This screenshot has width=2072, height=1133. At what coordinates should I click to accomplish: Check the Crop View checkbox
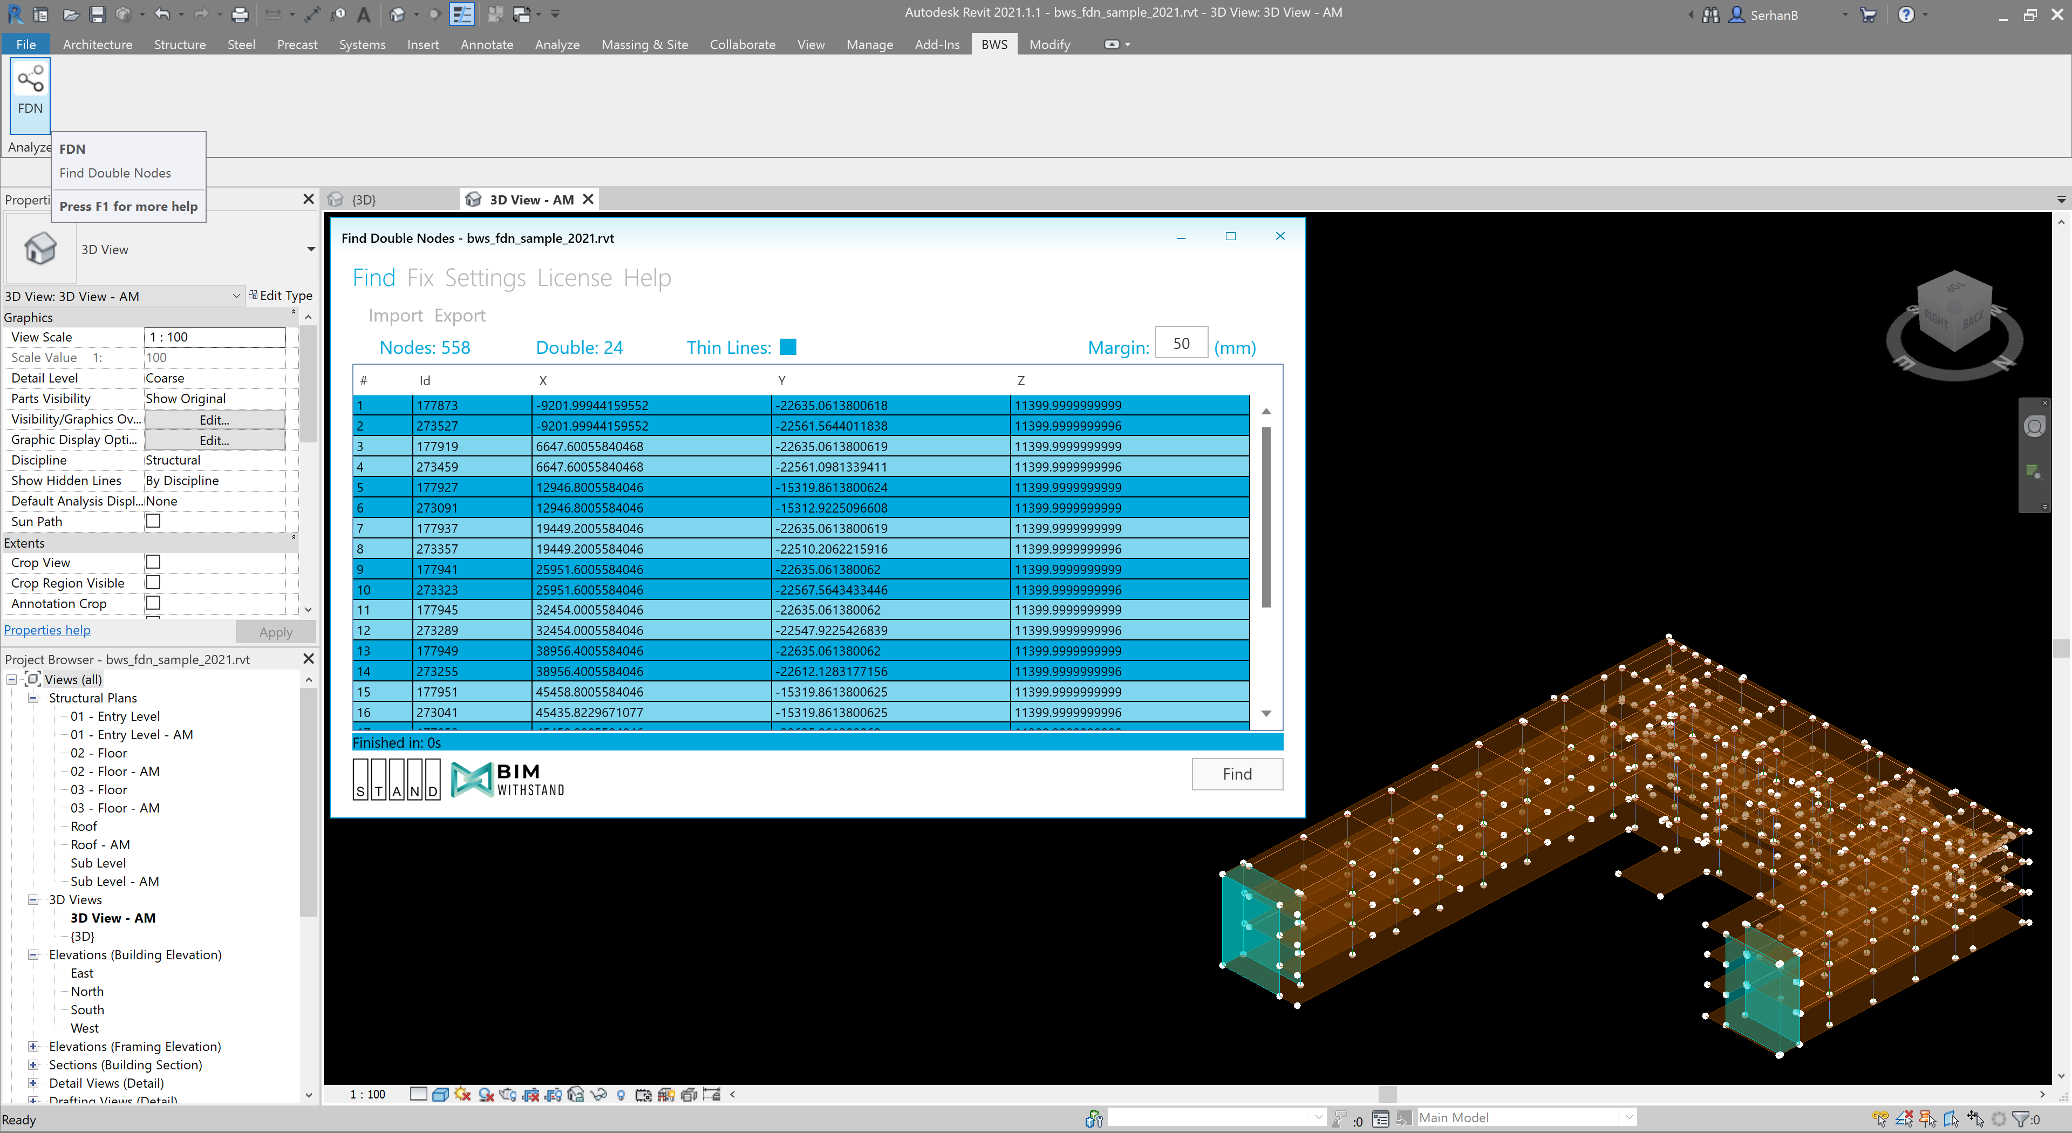coord(153,562)
